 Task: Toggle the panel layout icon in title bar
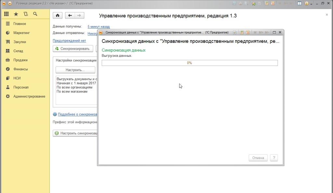299,3
